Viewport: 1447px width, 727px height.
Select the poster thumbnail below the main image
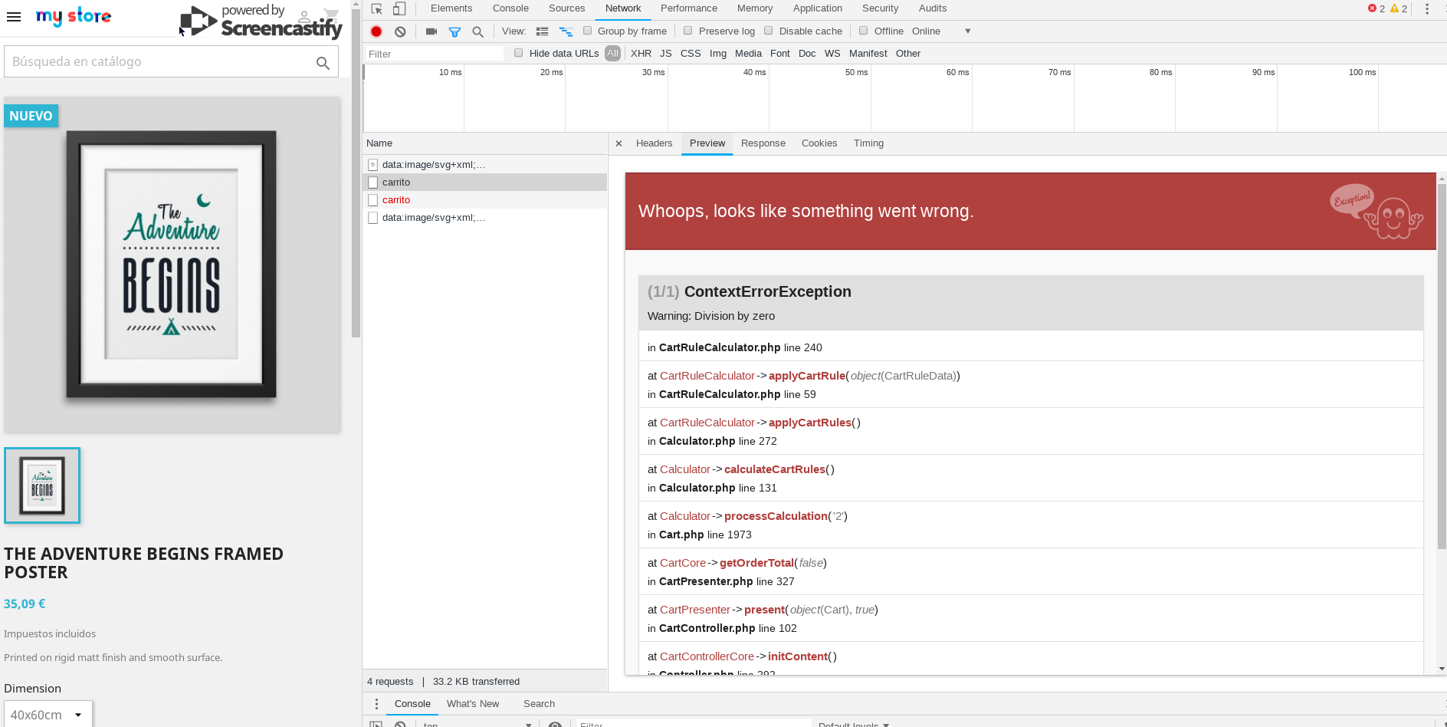coord(42,485)
